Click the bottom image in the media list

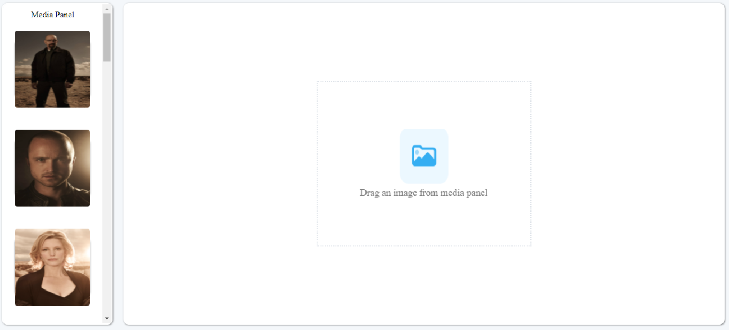52,267
